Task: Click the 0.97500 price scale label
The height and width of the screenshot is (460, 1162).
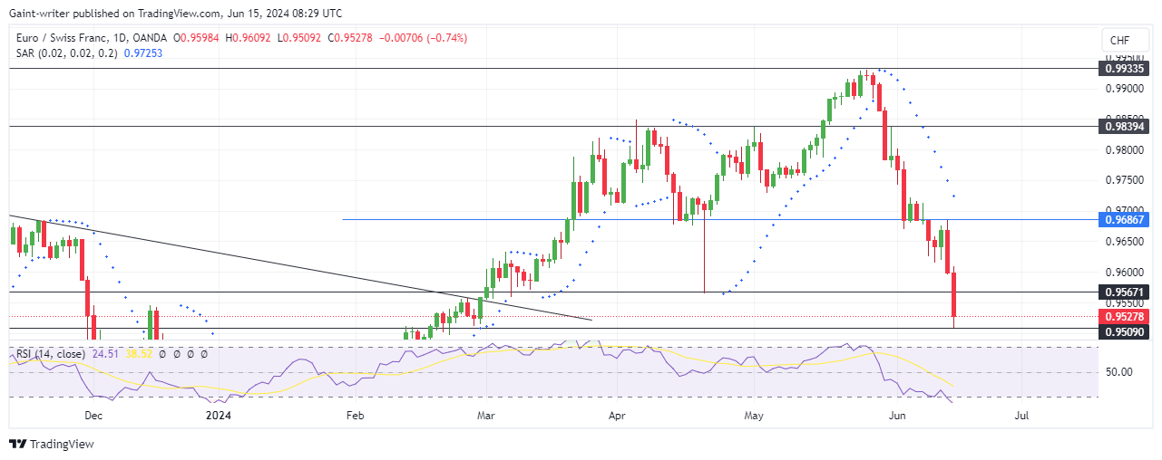Action: point(1123,180)
